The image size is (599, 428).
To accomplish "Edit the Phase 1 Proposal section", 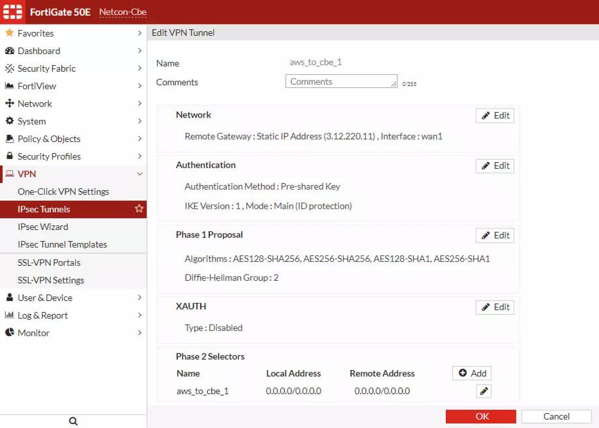I will point(495,235).
